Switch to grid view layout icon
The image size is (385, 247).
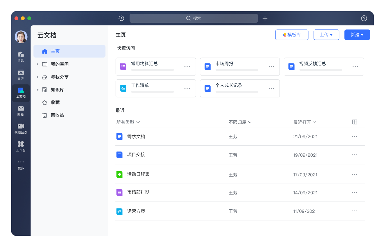point(355,122)
